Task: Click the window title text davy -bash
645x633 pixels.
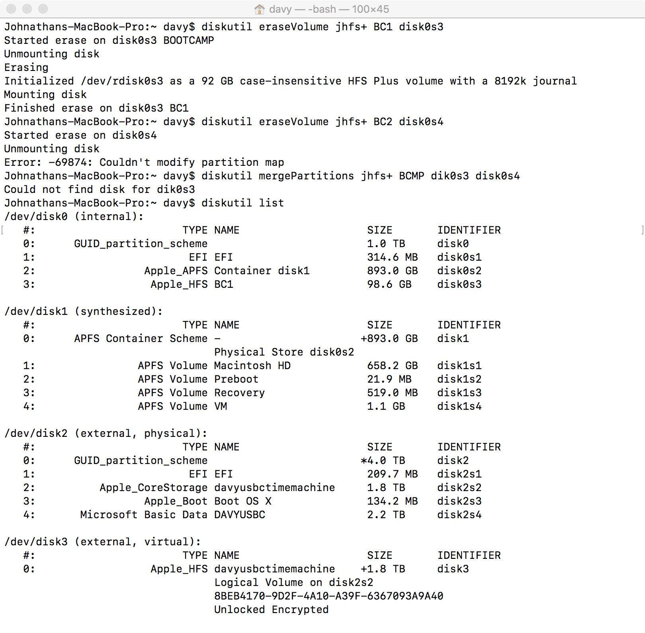Action: pos(329,9)
